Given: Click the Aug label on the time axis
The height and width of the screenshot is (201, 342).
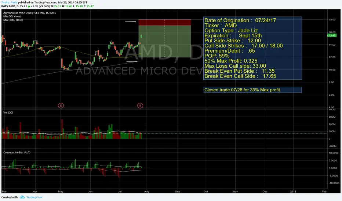Looking at the screenshot, I should [146, 191].
